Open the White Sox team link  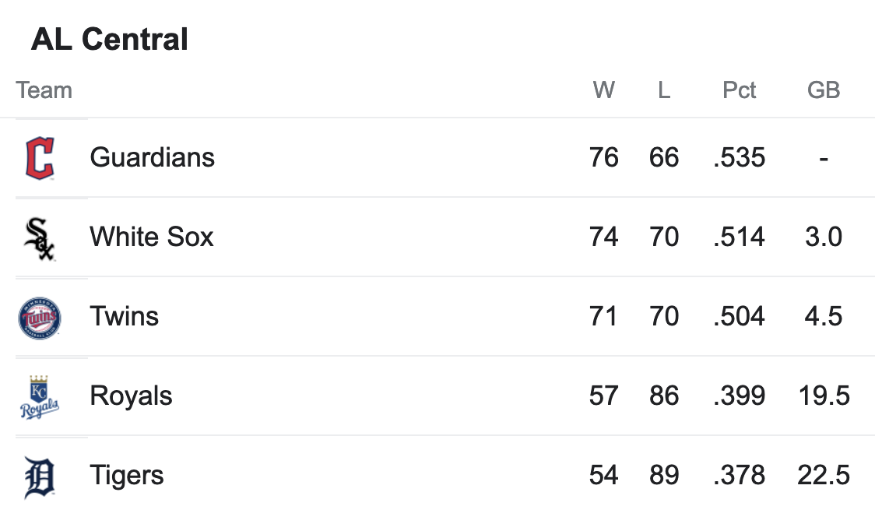pos(152,237)
